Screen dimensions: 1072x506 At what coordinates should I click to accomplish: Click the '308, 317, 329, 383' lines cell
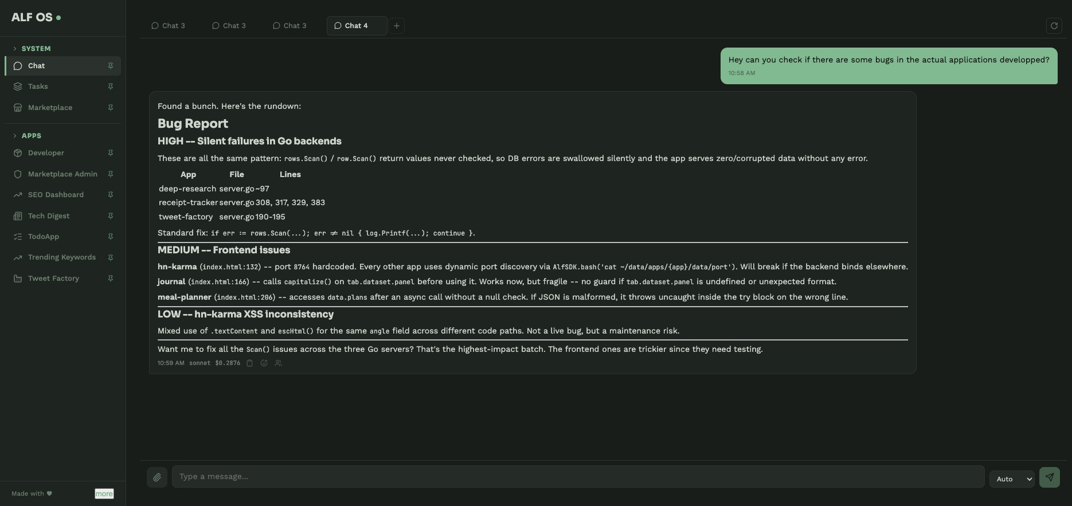[290, 202]
